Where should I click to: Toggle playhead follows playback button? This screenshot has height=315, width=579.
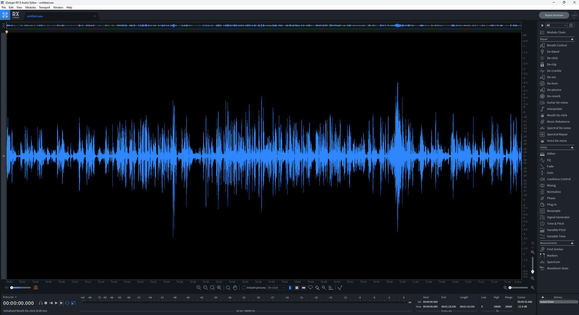point(73,303)
